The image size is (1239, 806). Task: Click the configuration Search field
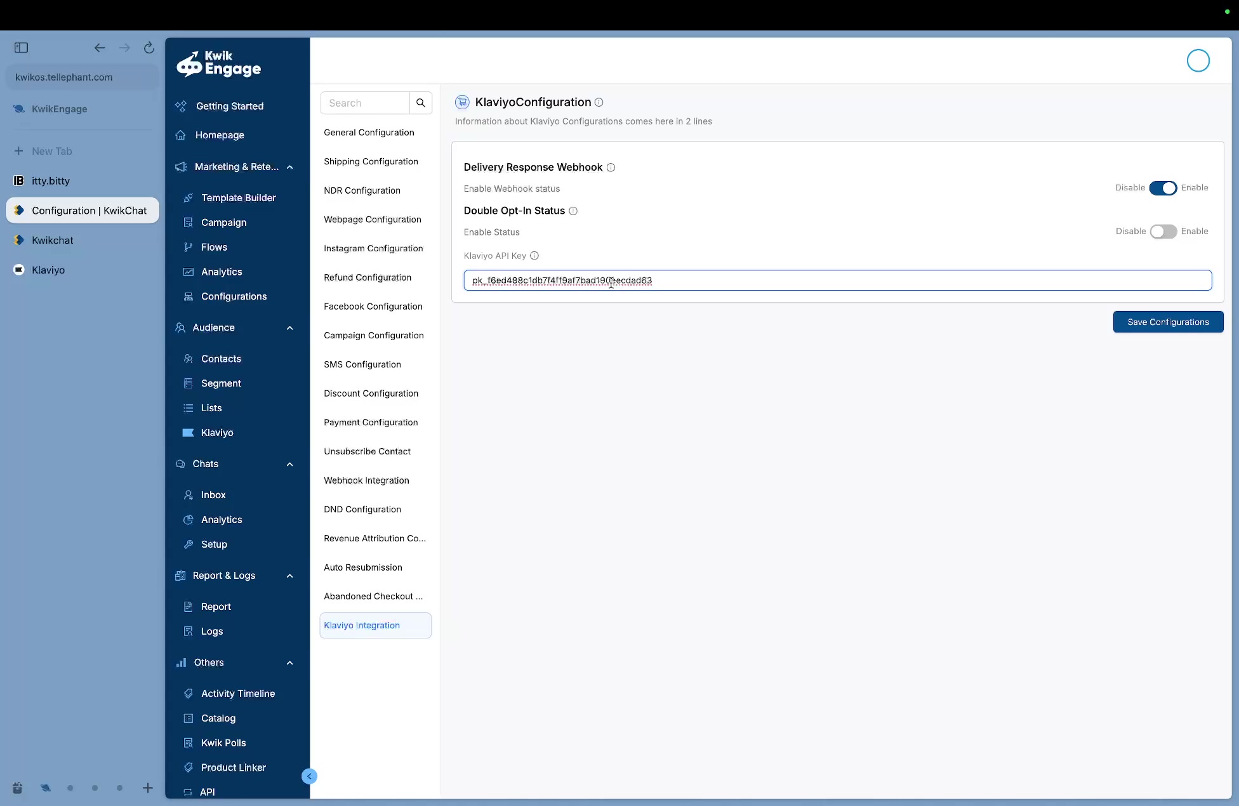pos(365,103)
